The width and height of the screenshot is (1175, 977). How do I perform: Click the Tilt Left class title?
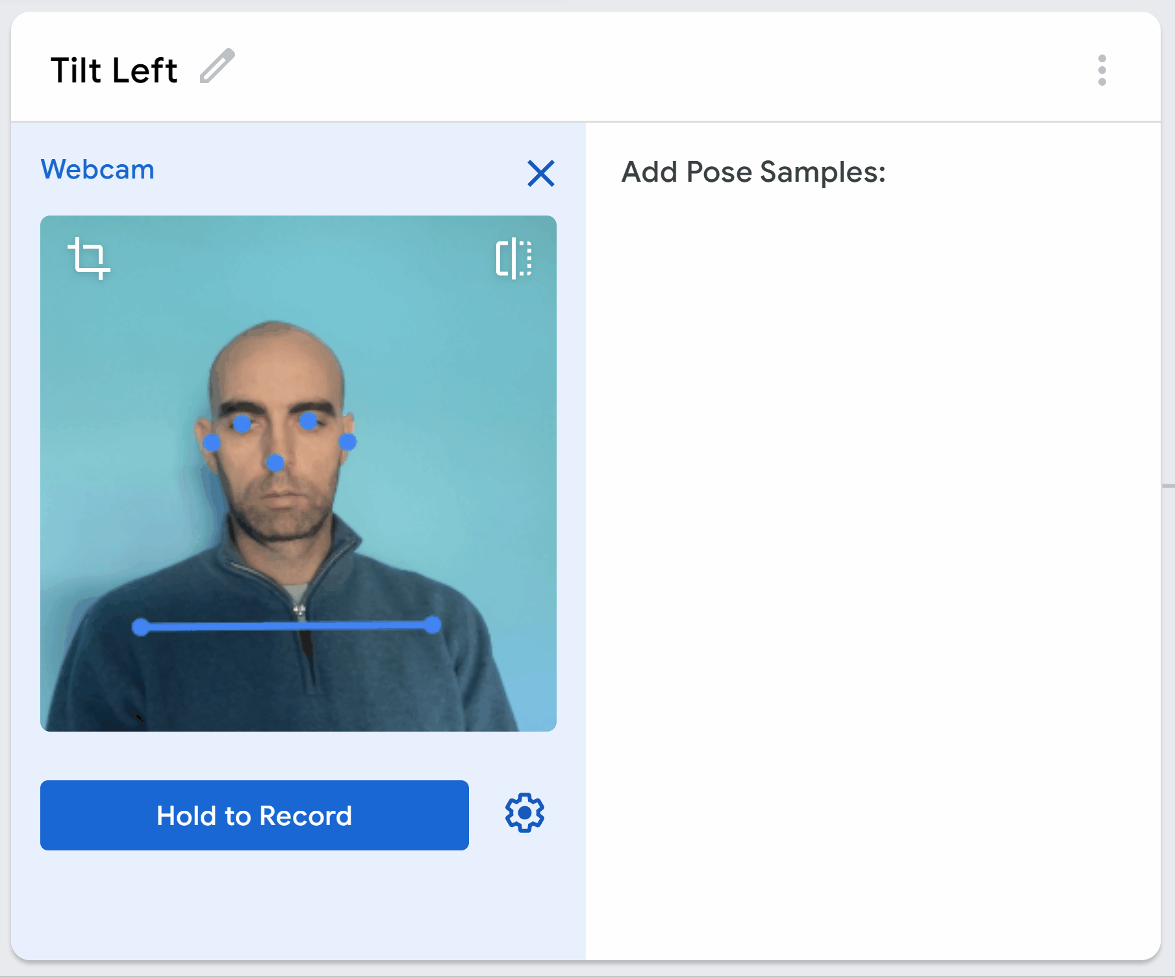click(114, 70)
